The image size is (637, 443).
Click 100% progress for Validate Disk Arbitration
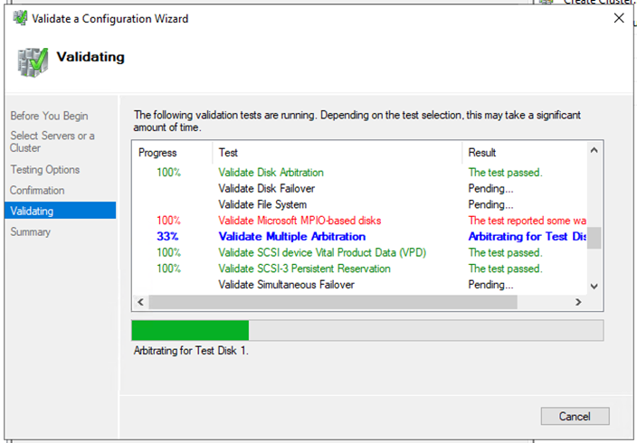(x=169, y=172)
